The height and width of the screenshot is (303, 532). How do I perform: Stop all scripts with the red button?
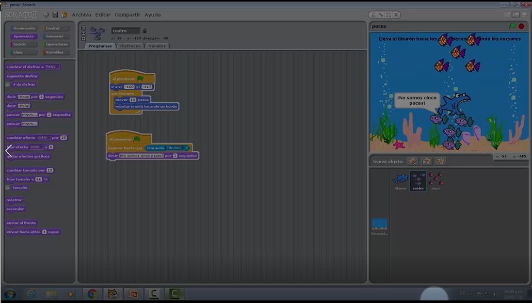coord(522,26)
